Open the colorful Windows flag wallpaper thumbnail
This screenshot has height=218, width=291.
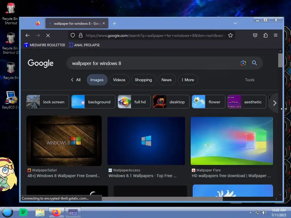[232, 141]
